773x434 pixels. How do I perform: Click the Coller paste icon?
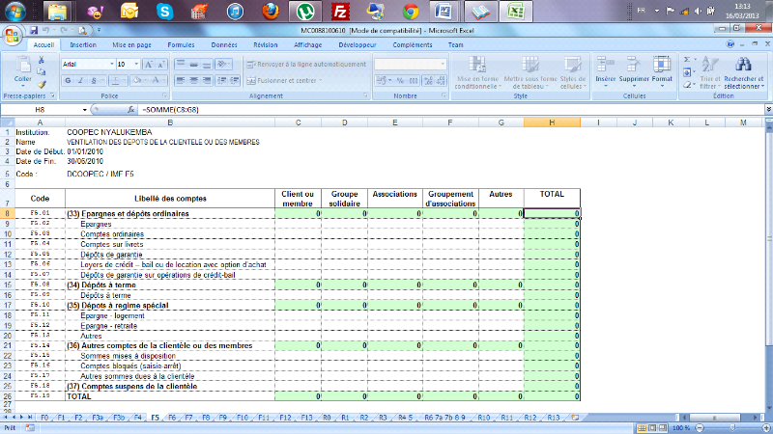(x=20, y=68)
